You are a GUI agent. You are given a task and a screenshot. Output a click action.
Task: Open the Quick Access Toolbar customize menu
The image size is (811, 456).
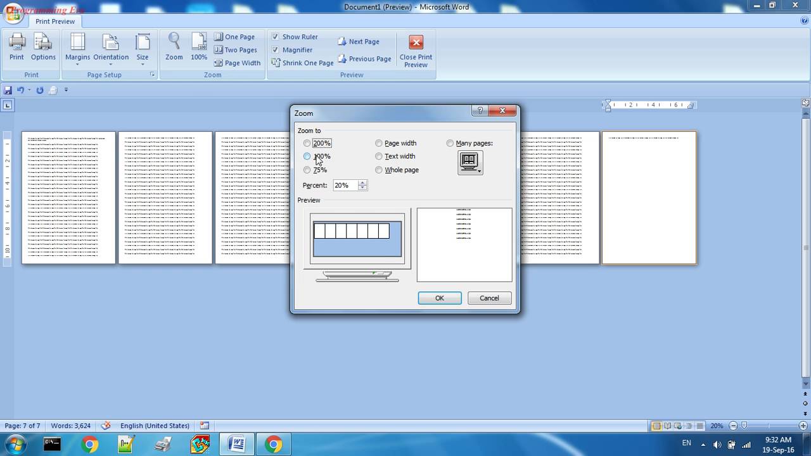67,90
